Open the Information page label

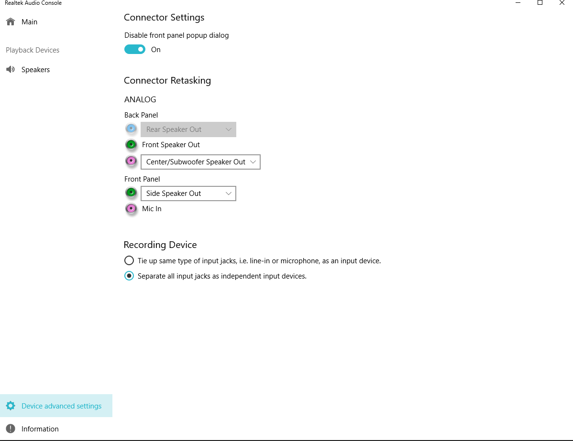coord(40,429)
